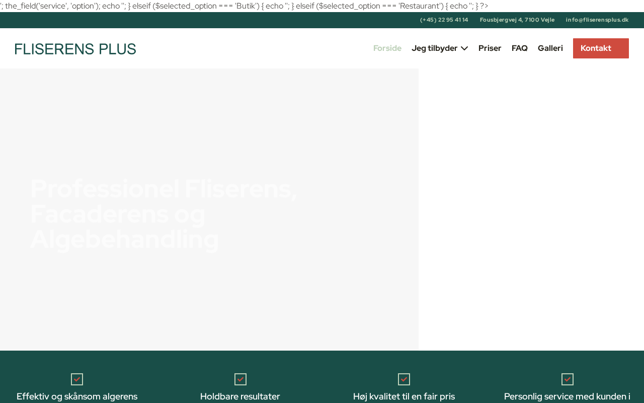Open the Galleri menu item
The image size is (644, 403).
click(x=550, y=48)
